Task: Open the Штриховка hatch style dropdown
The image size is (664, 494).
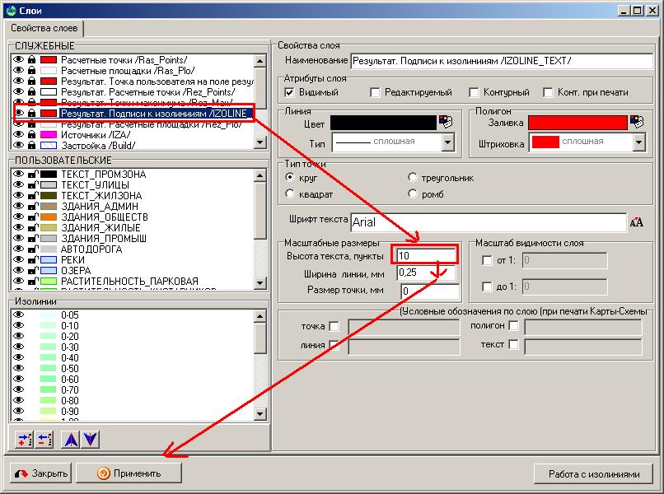Action: click(x=638, y=142)
